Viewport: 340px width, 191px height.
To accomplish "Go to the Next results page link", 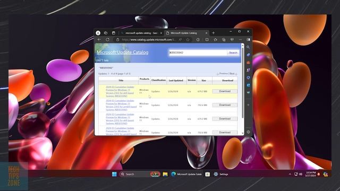I will click(232, 74).
